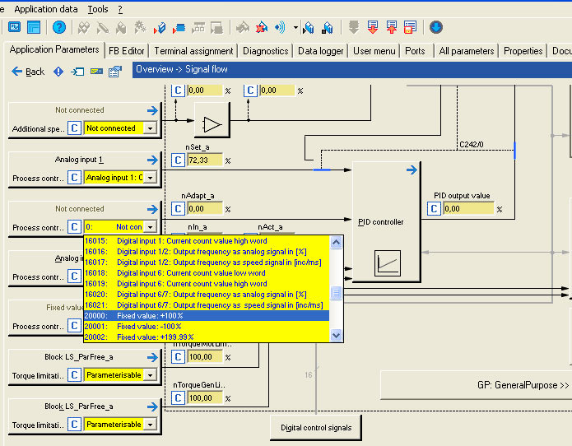Click the C button next to nSet_a
Image resolution: width=572 pixels, height=446 pixels.
[x=178, y=160]
